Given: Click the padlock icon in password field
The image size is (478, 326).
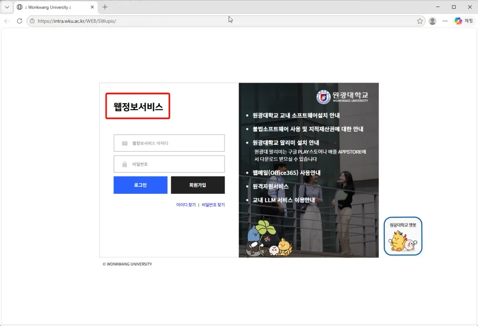Looking at the screenshot, I should (x=125, y=164).
